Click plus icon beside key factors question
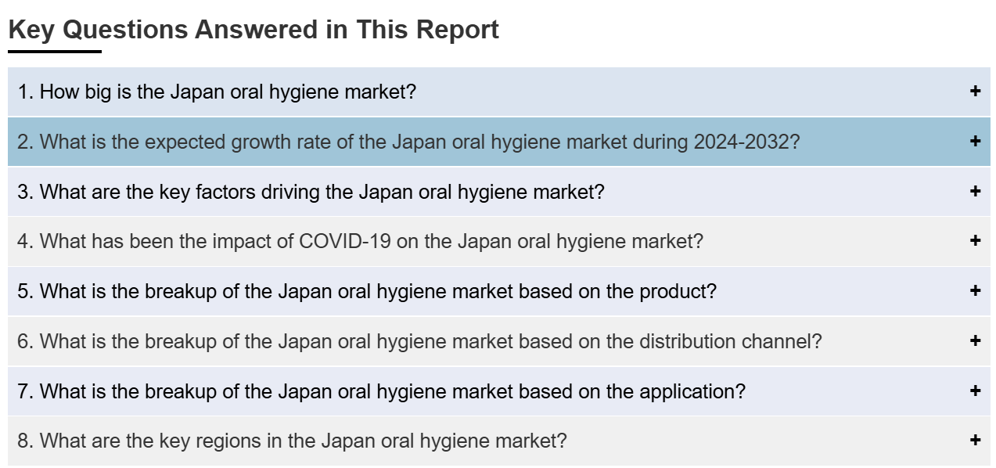 975,191
